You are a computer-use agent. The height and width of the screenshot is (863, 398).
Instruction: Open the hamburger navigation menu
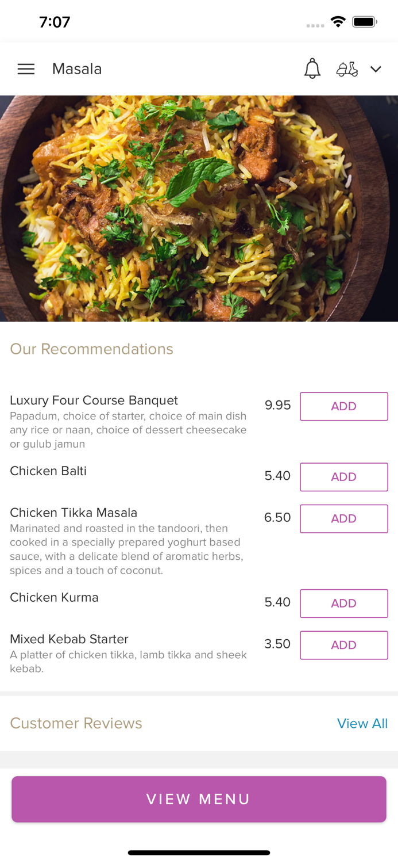tap(26, 69)
